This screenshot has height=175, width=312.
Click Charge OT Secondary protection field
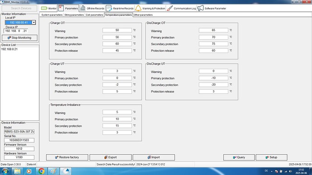(x=117, y=44)
